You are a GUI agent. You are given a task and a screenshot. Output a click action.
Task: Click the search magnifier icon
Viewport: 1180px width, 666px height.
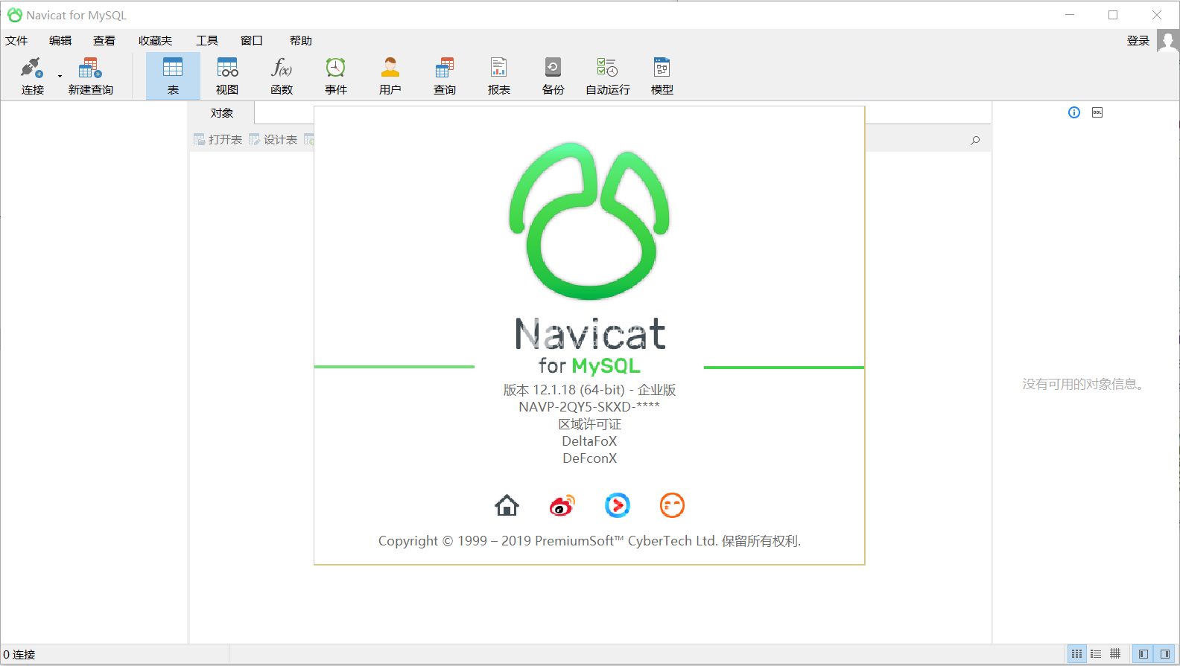[x=975, y=140]
